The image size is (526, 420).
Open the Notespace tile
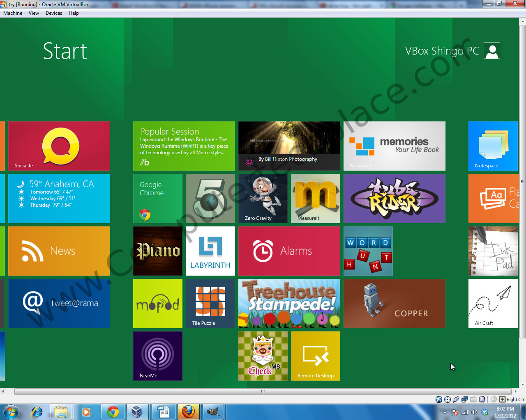493,146
